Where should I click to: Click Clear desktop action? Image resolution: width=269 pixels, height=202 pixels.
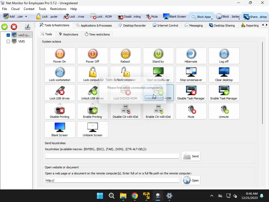coord(224,74)
